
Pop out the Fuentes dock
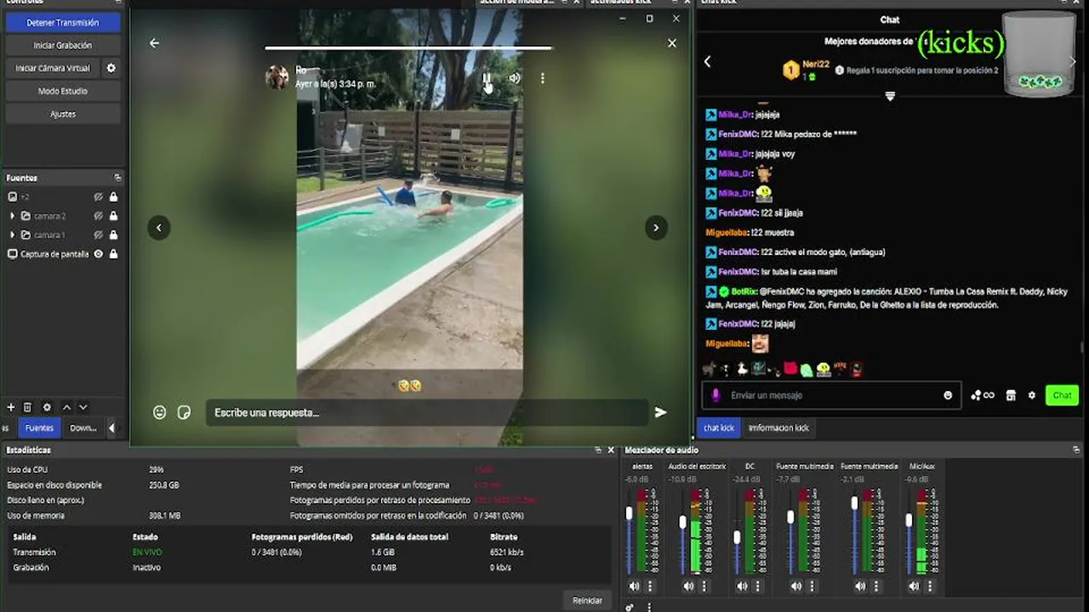click(x=117, y=178)
